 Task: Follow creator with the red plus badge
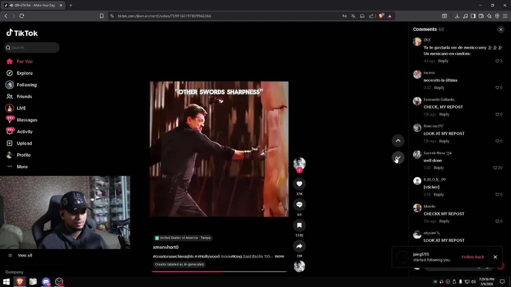tap(299, 170)
